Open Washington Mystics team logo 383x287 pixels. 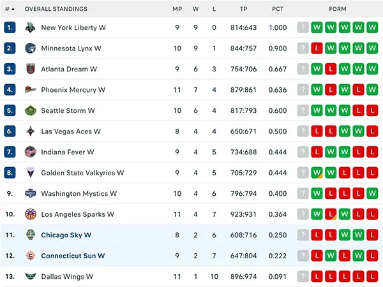[31, 193]
